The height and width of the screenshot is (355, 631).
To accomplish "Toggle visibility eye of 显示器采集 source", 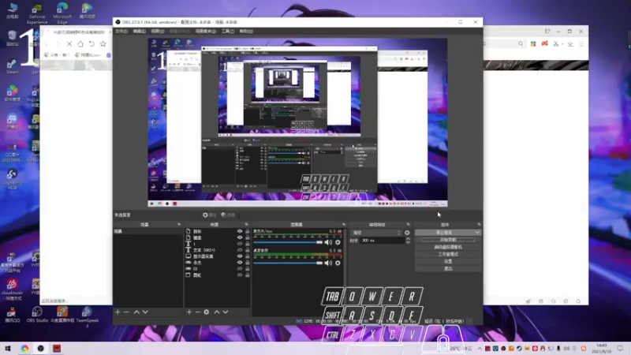I will [x=240, y=256].
